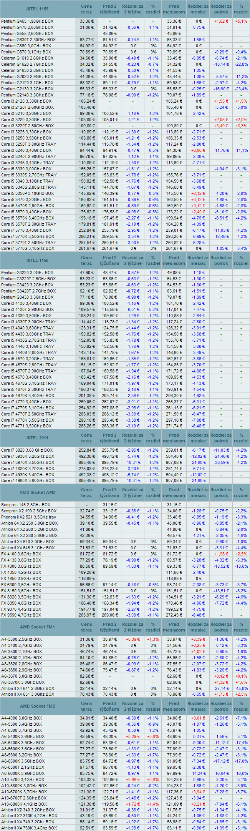
Task: Select the Core i5 4670K 3,40GHz BOX row name
Action: pyautogui.click(x=28, y=396)
